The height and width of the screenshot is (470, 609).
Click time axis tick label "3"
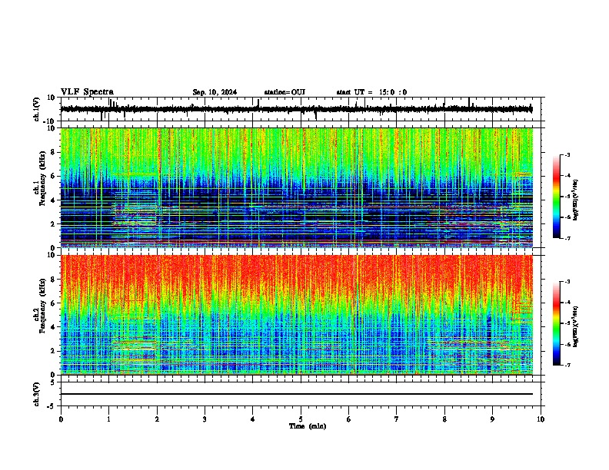(205, 419)
